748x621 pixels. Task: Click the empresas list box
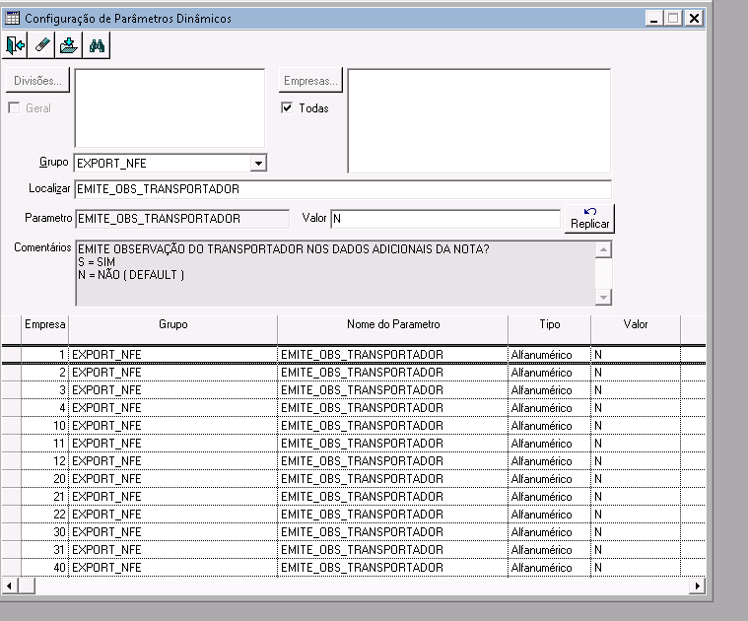[479, 120]
